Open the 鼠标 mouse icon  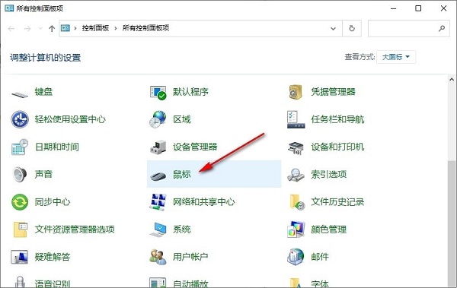click(158, 176)
